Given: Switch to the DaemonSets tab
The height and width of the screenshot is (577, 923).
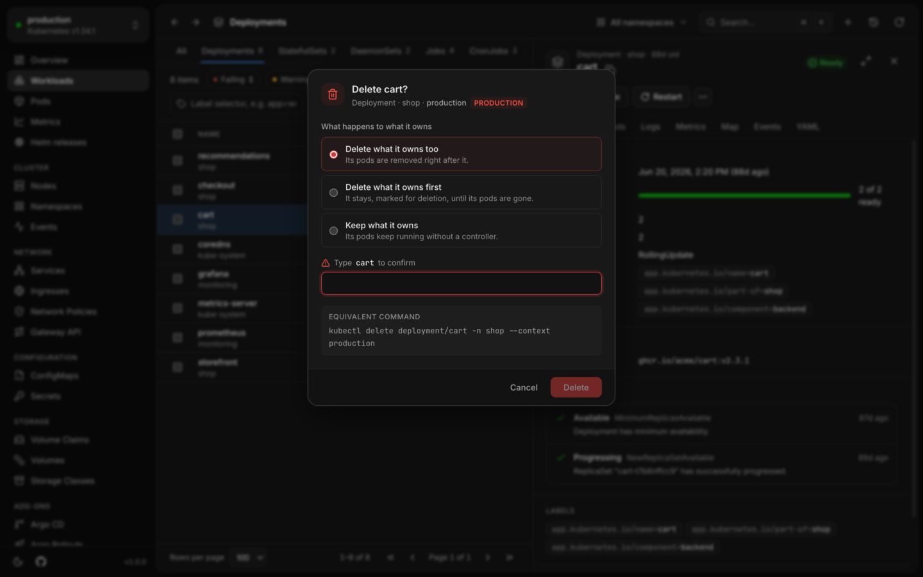Looking at the screenshot, I should [380, 51].
